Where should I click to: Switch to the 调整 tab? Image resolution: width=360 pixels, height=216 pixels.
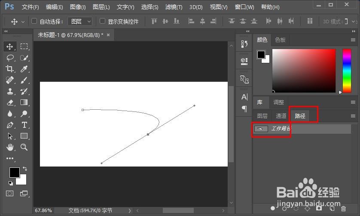tap(278, 102)
